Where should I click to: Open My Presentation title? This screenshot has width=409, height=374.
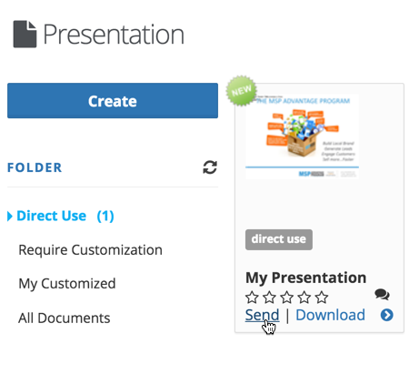(305, 278)
